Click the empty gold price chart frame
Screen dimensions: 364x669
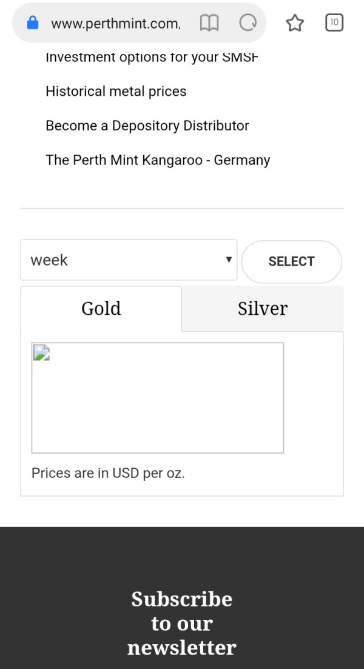pos(158,398)
